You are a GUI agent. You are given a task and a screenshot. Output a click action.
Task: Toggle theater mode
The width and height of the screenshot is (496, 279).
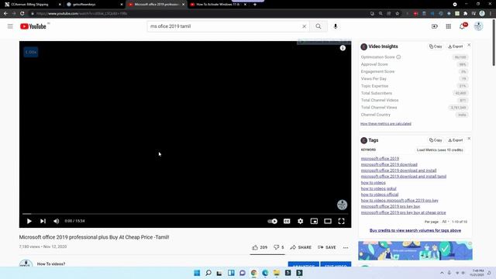tap(328, 221)
